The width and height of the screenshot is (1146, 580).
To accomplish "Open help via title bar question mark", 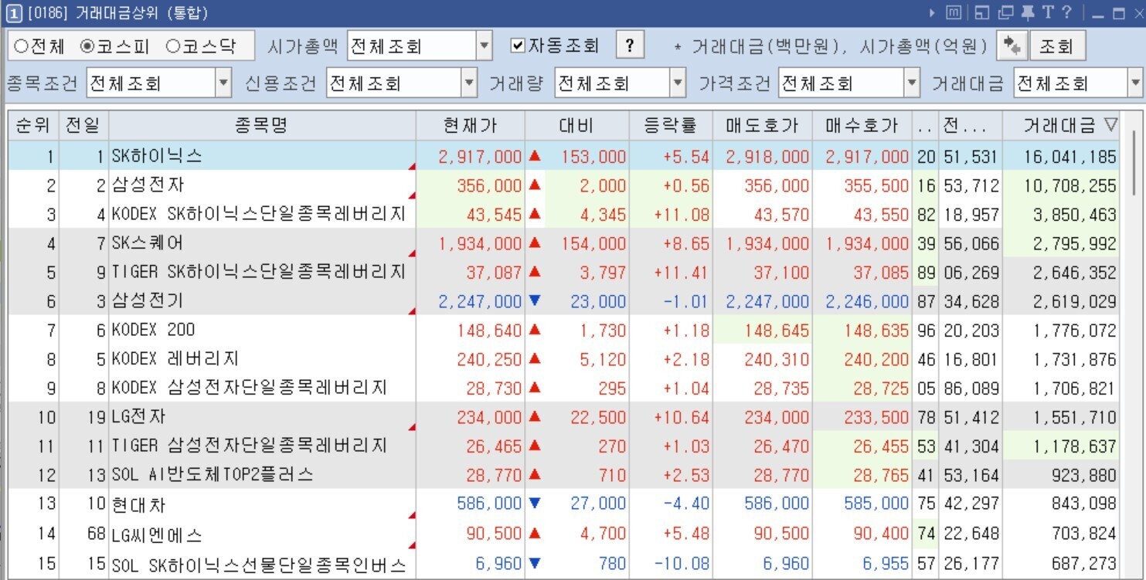I will 1067,13.
